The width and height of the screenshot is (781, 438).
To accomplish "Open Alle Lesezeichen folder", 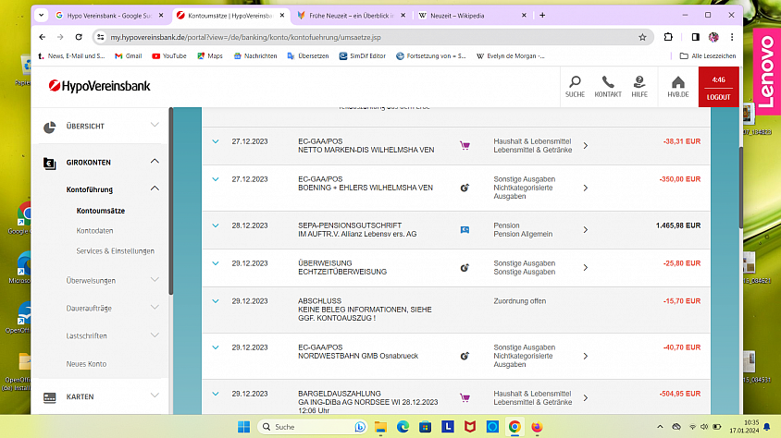I will point(708,56).
